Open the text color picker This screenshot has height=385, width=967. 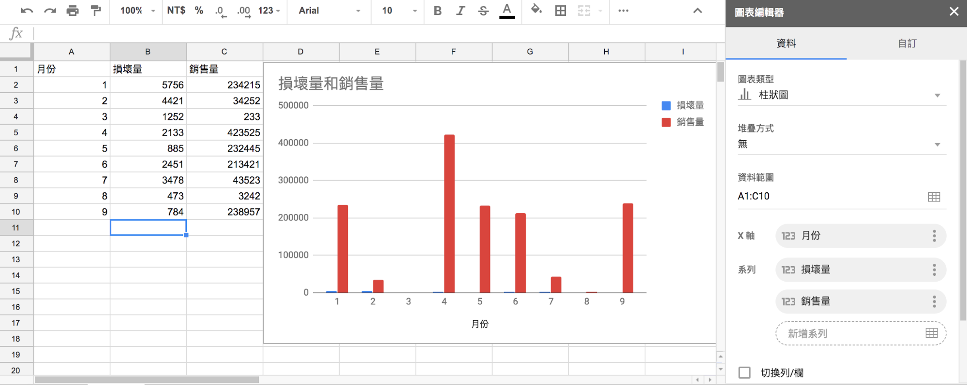click(x=507, y=11)
